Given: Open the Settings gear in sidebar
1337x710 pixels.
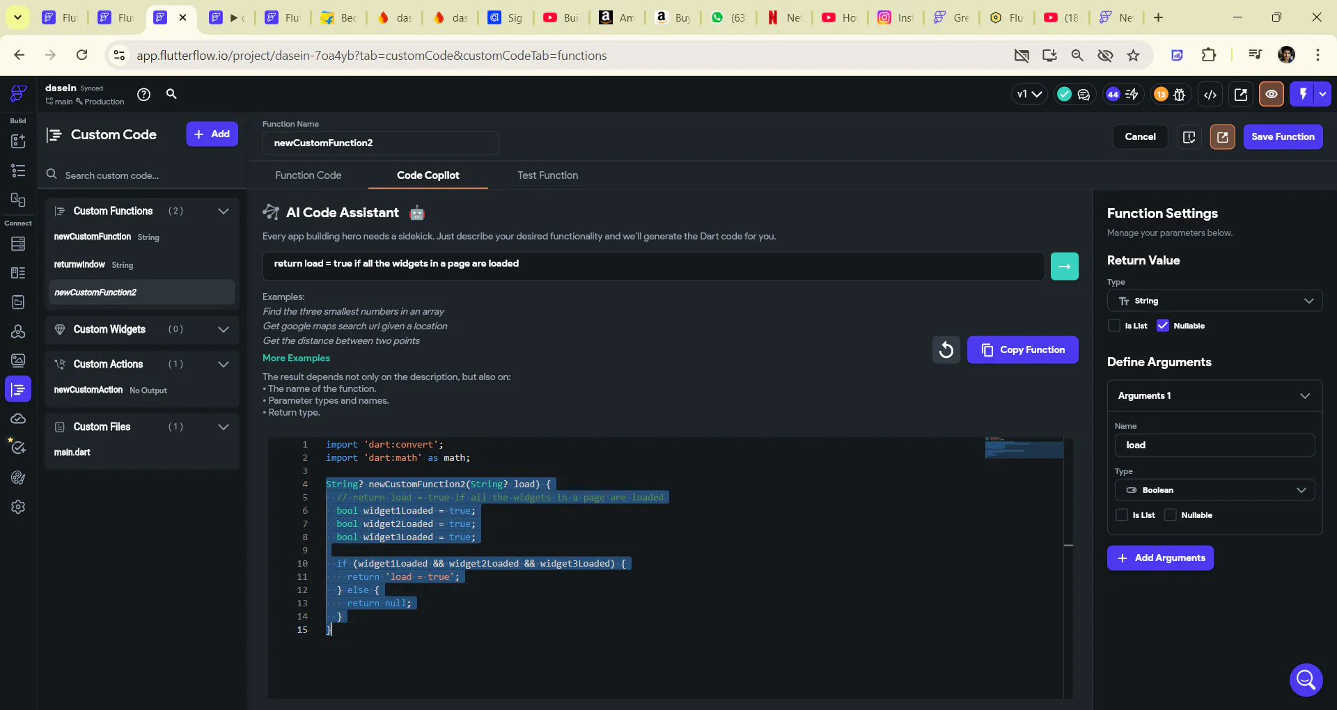Looking at the screenshot, I should coord(18,507).
